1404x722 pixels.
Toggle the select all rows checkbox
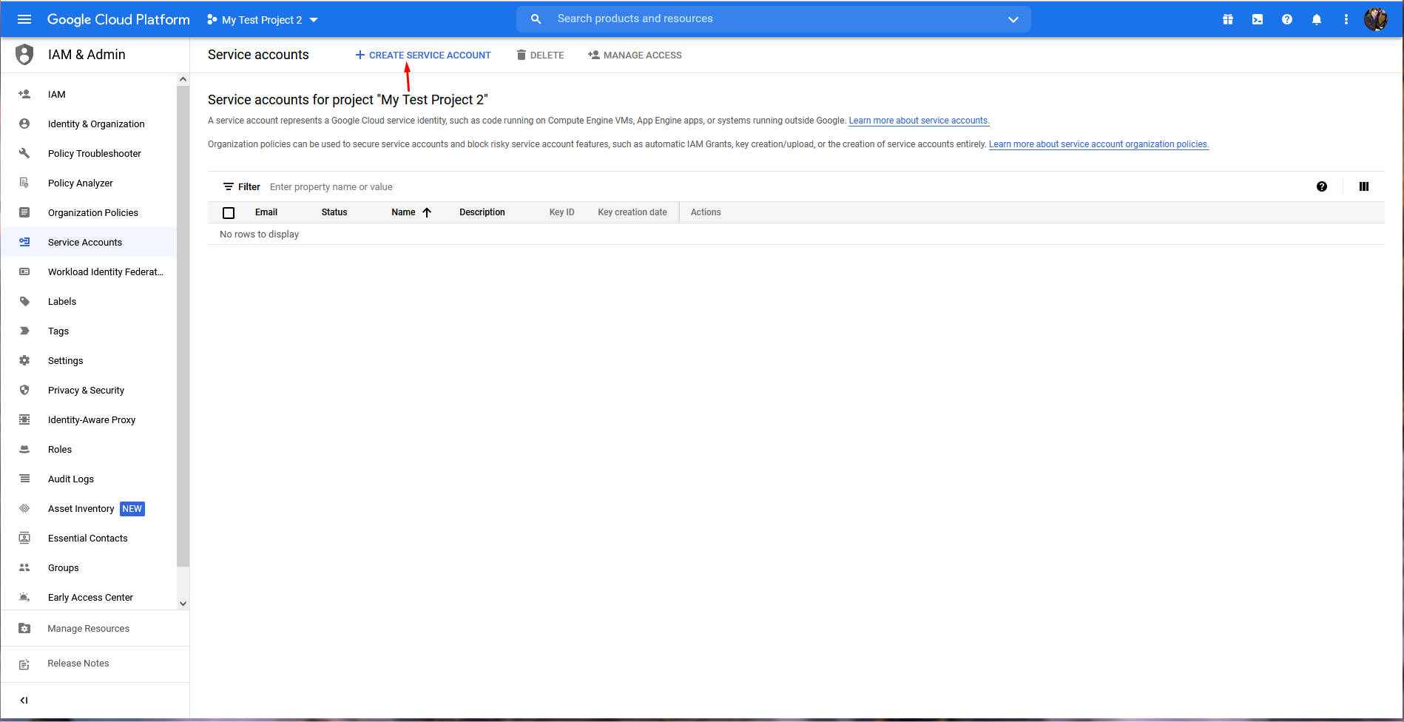[229, 213]
